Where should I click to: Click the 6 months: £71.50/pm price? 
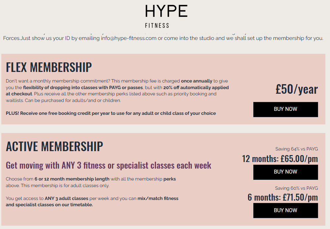tap(282, 197)
